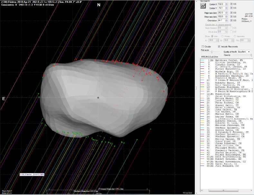Image resolution: width=254 pixels, height=195 pixels.
Task: Toggle the Major axis fit checkbox
Action: coord(231,12)
